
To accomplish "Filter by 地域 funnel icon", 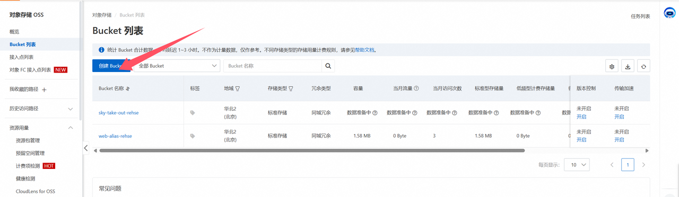I will click(238, 88).
